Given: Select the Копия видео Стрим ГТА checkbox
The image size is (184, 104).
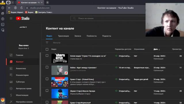Looking at the screenshot, I should (47, 55).
